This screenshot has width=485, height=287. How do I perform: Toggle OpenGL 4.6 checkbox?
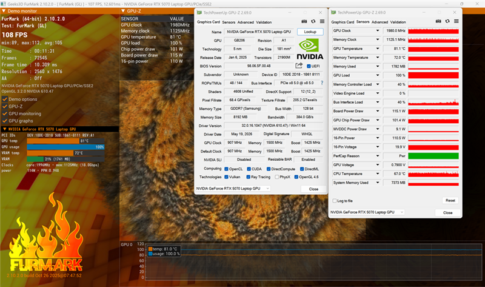296,177
